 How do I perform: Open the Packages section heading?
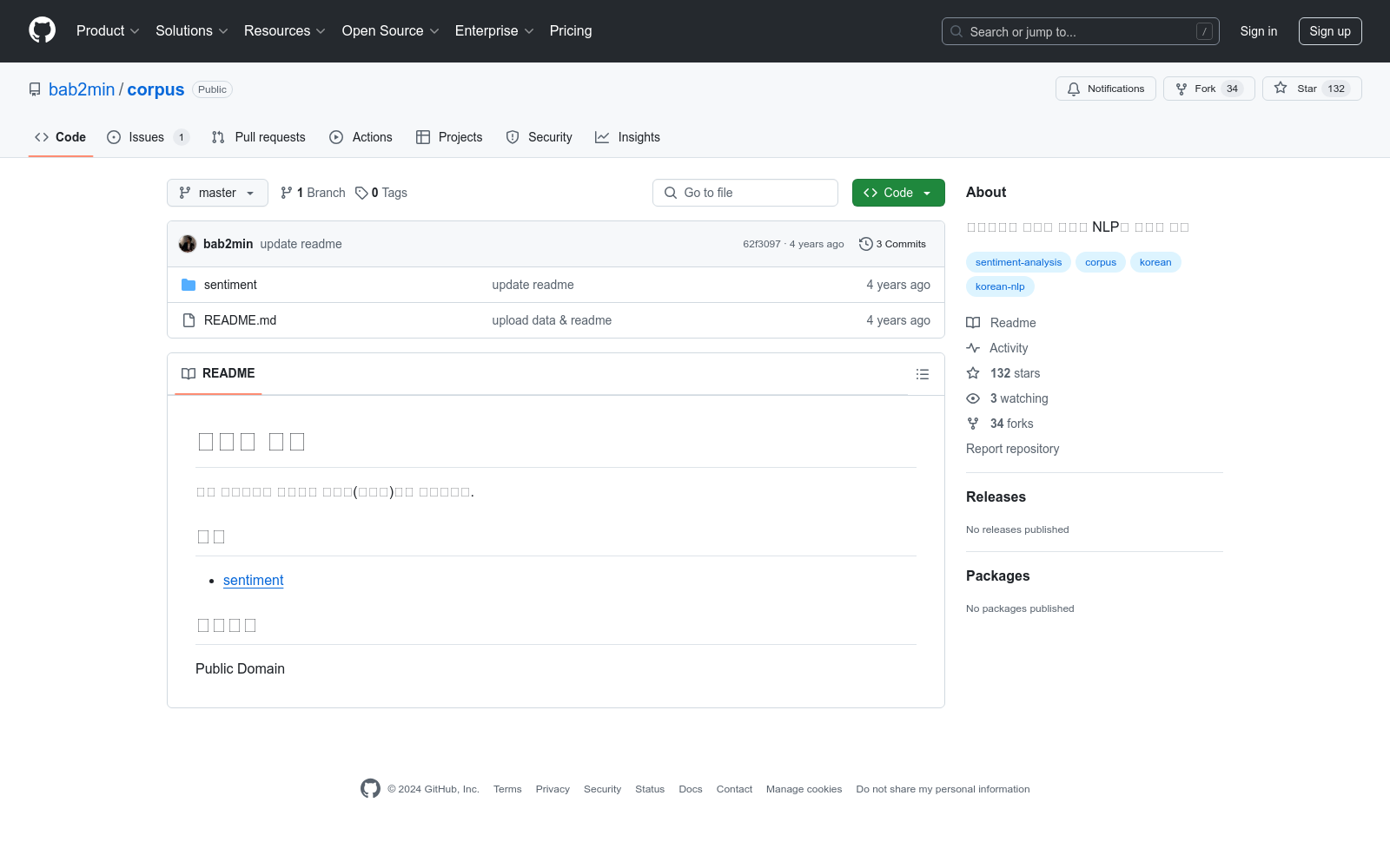coord(997,575)
